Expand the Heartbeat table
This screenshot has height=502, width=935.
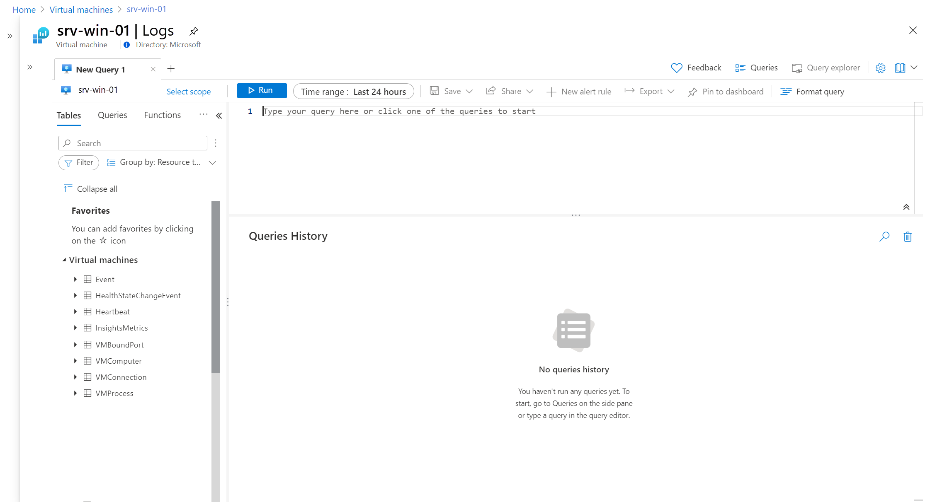[x=75, y=311]
